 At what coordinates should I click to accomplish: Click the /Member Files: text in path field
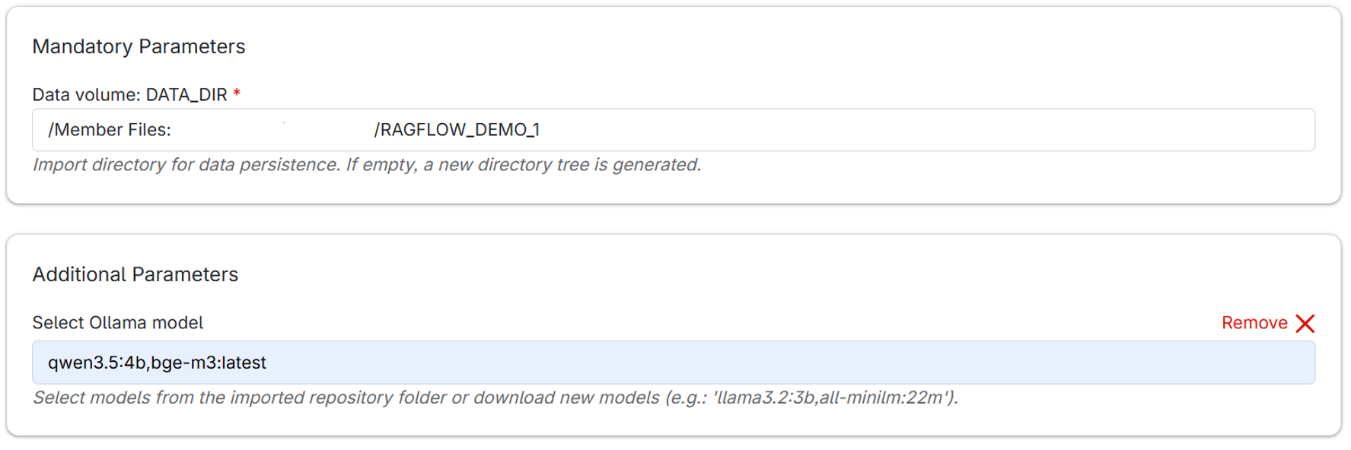click(109, 130)
